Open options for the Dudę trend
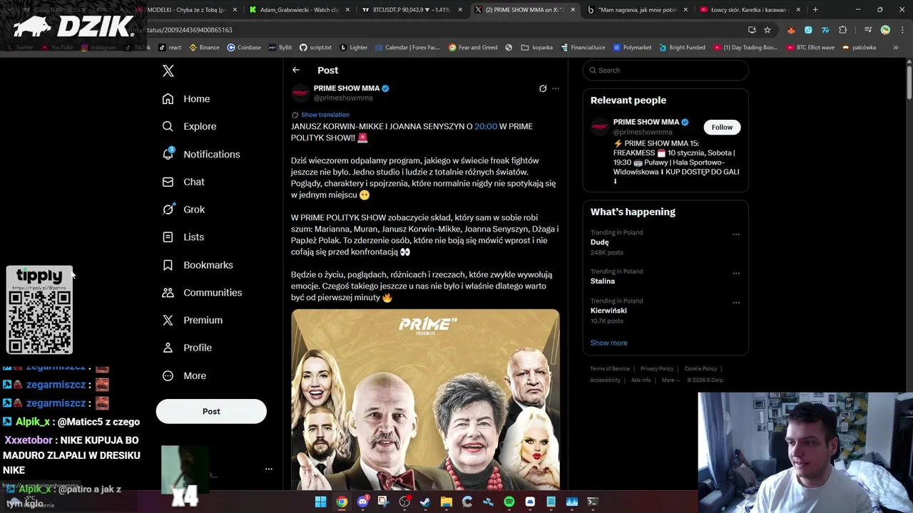Viewport: 913px width, 513px height. 736,234
